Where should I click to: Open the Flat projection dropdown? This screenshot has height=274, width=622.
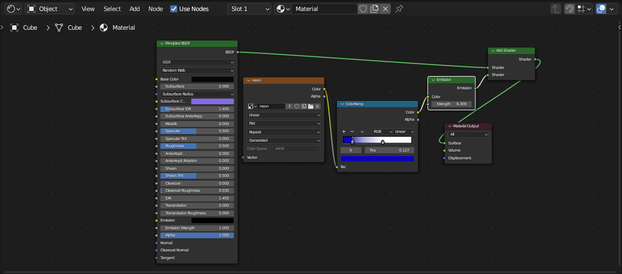[283, 123]
